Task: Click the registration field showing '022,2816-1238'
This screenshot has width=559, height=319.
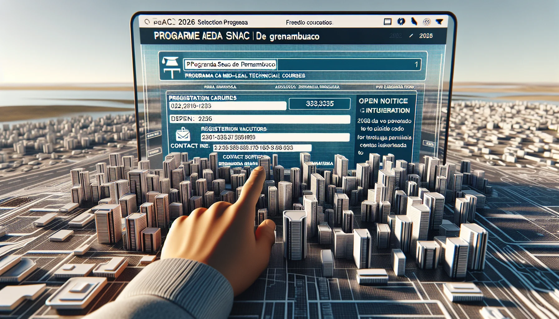Action: coord(228,106)
